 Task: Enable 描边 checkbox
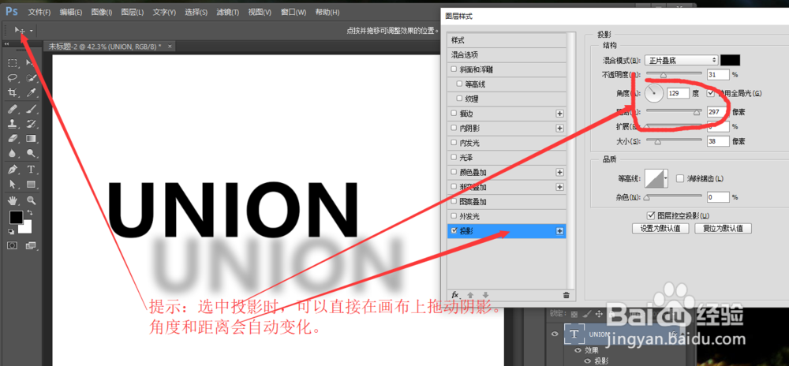coord(454,114)
